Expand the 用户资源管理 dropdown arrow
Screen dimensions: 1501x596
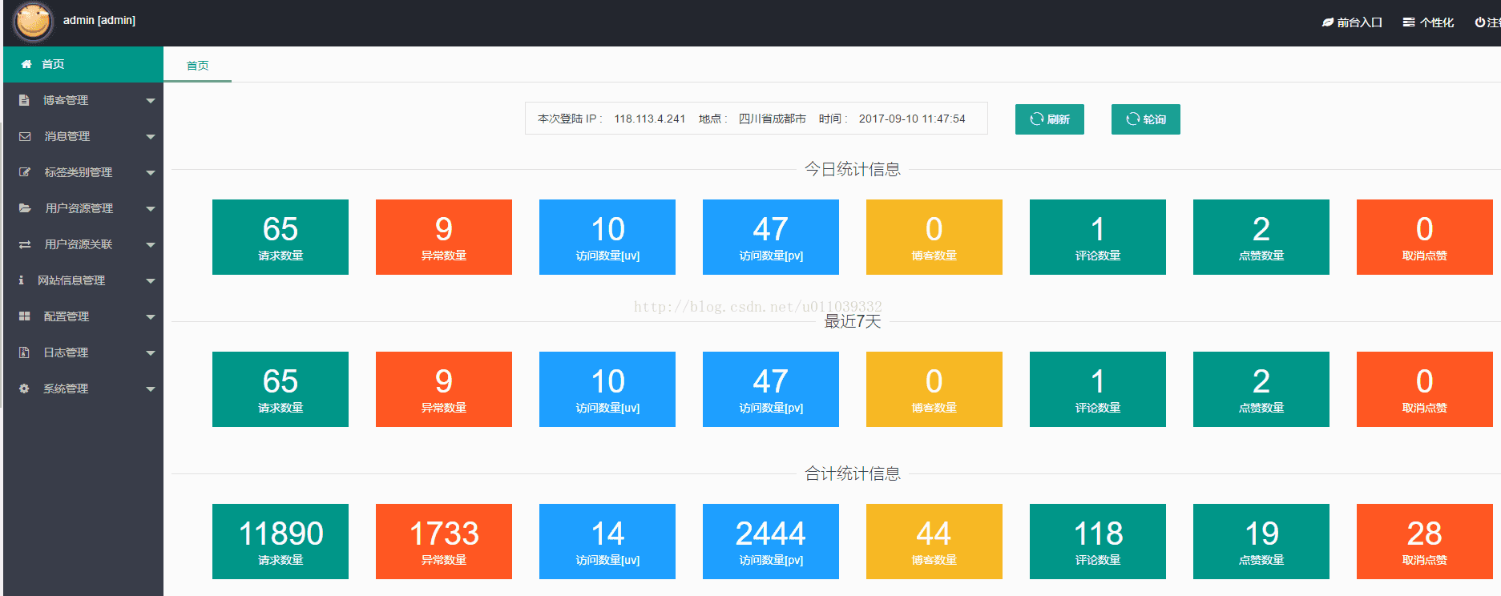click(150, 209)
